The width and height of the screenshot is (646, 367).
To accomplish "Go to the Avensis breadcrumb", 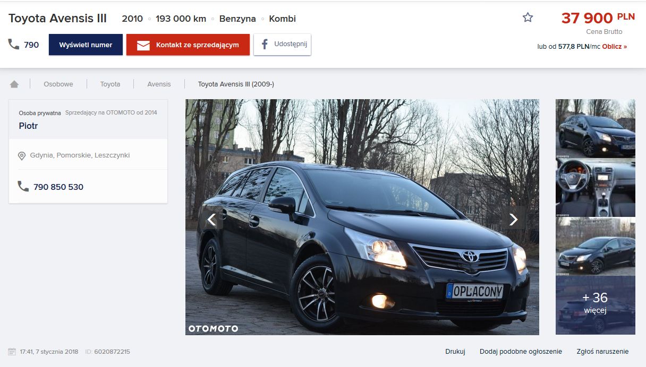I will point(159,84).
